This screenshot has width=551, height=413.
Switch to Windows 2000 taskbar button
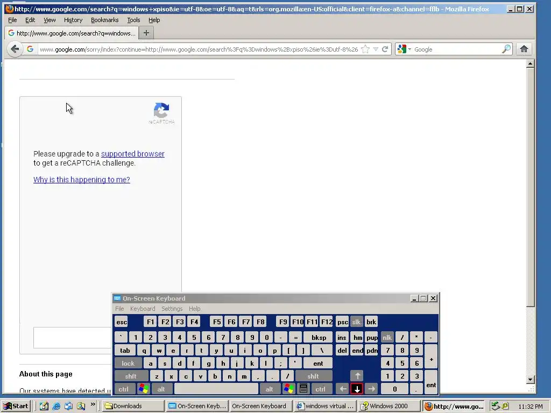[x=389, y=406]
